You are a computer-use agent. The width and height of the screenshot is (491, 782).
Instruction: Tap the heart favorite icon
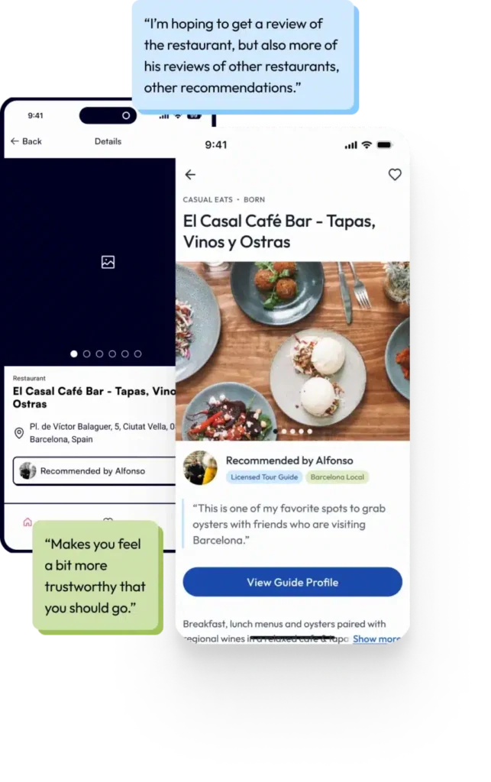point(395,175)
